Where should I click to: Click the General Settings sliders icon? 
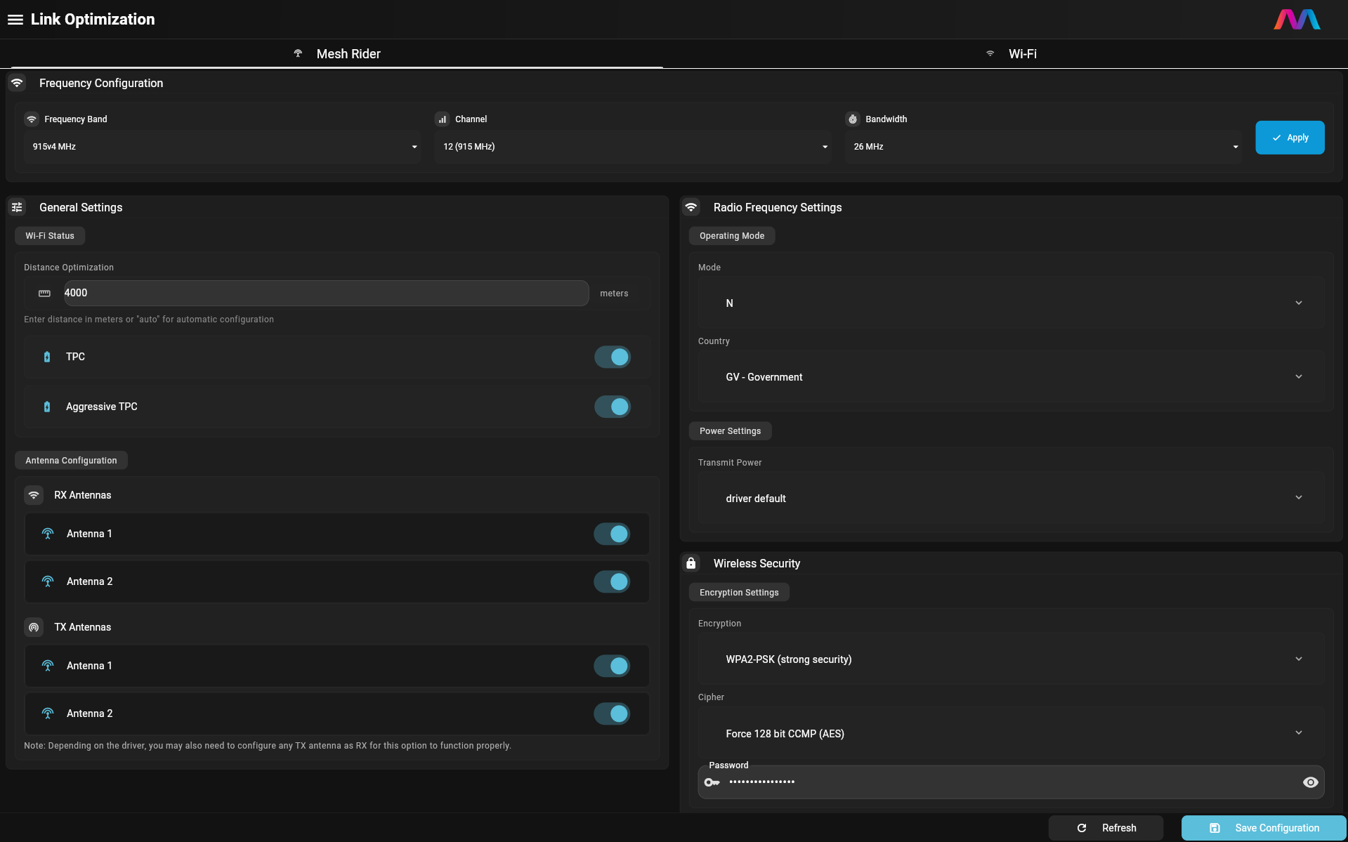[17, 207]
